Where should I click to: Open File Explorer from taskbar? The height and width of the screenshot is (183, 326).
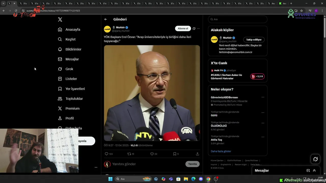click(186, 179)
